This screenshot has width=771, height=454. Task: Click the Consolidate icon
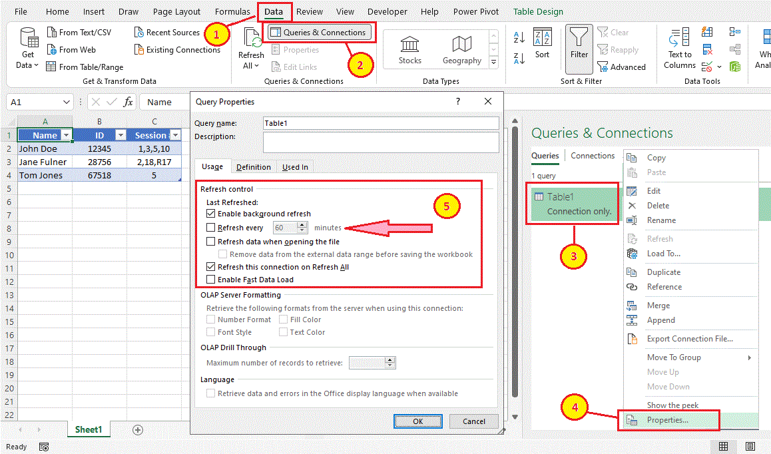(x=735, y=33)
